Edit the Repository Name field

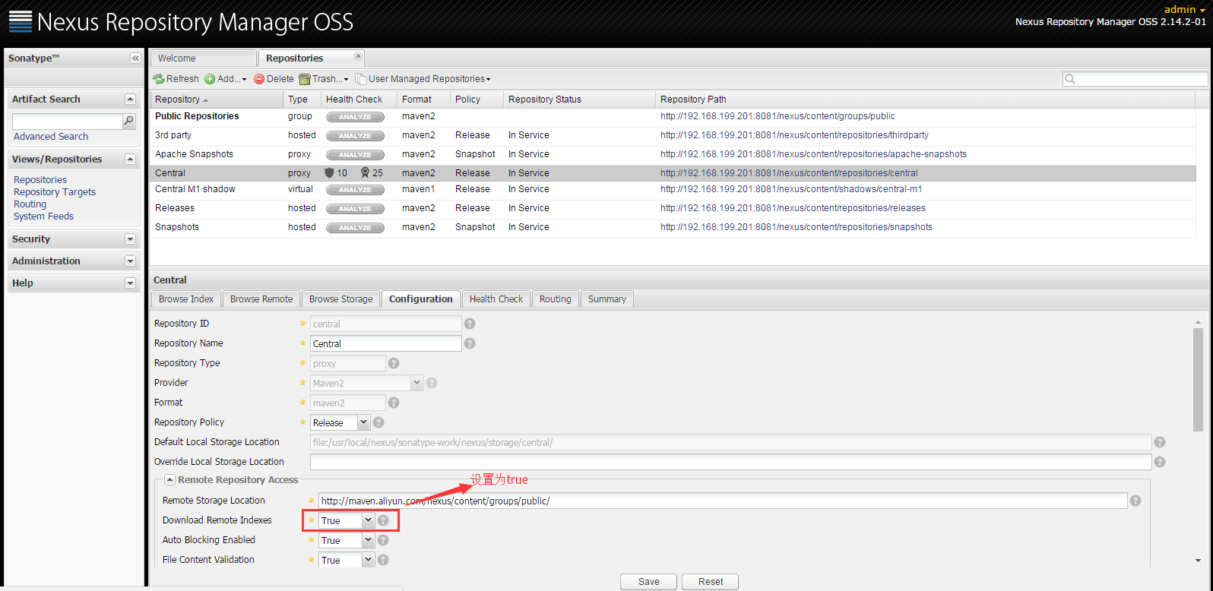pos(385,343)
